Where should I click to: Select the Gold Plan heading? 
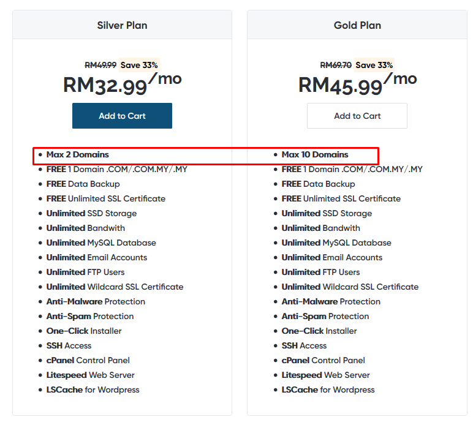point(357,25)
